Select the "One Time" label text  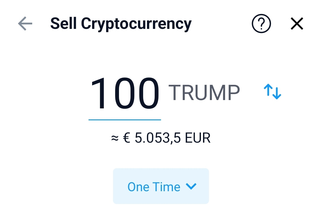click(154, 187)
